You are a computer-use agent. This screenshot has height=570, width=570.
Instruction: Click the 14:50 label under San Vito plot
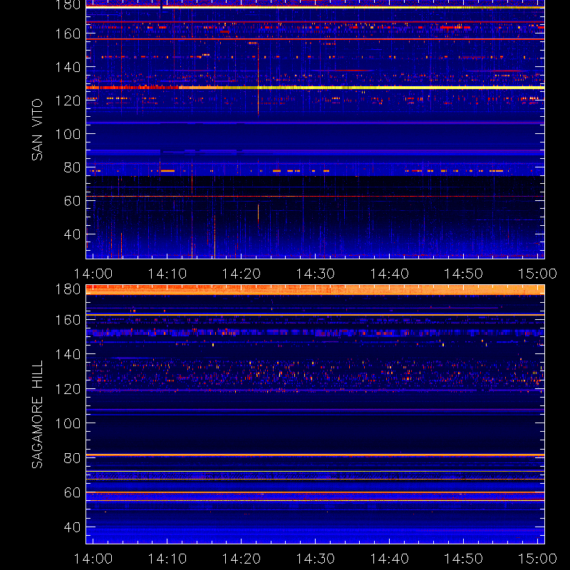point(464,274)
